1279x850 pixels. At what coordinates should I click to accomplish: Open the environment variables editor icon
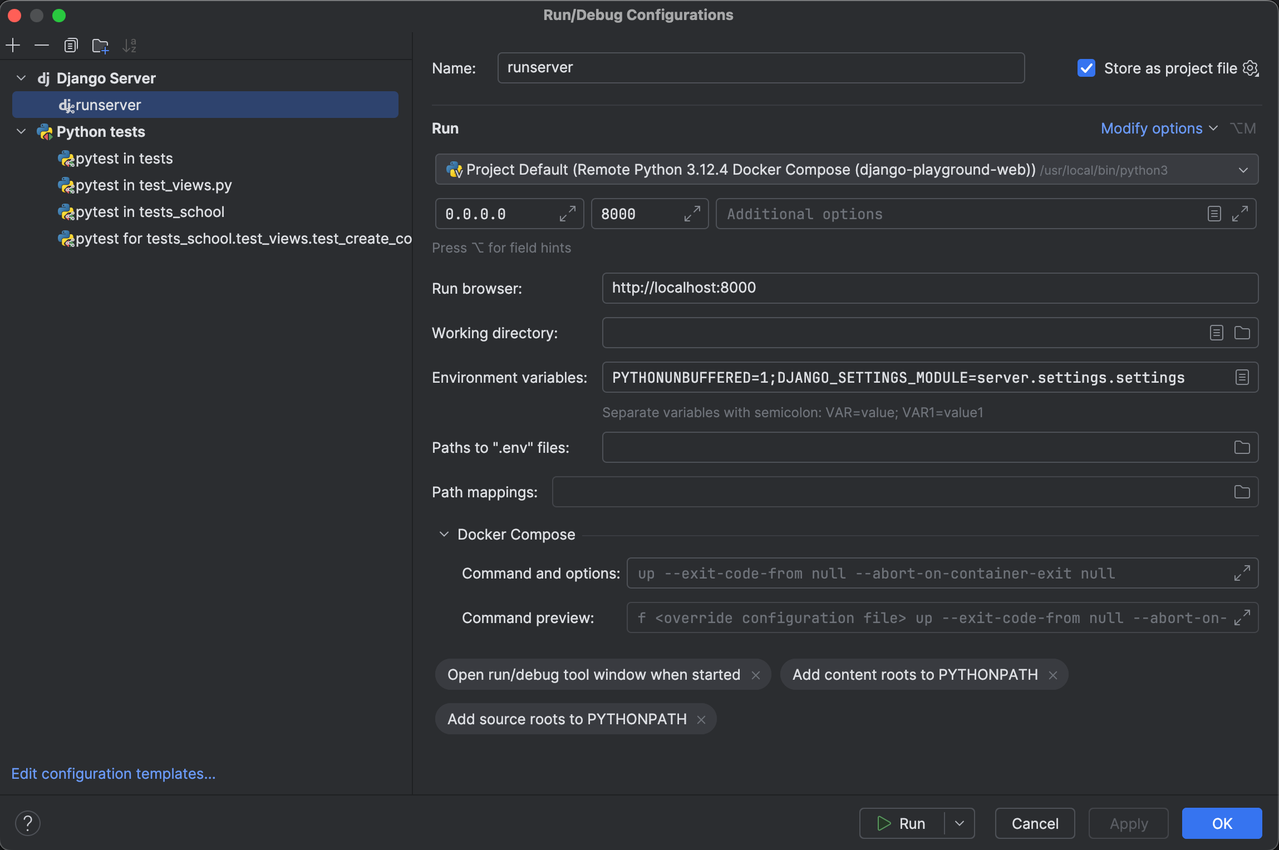[x=1242, y=378]
